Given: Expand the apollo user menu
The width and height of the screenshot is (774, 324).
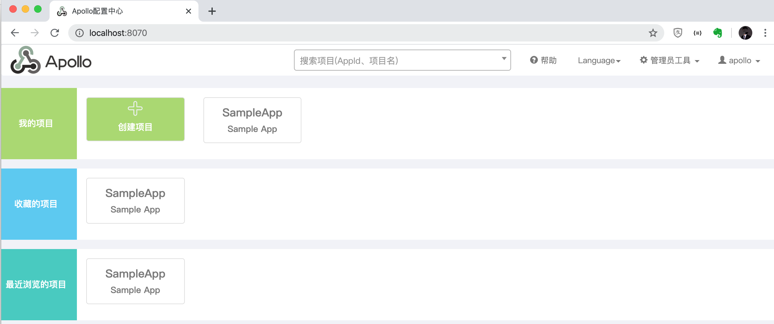Looking at the screenshot, I should click(x=739, y=60).
